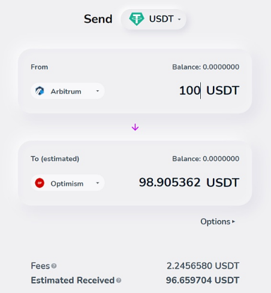Open the Optimism destination network dropdown
The width and height of the screenshot is (271, 293).
(67, 183)
